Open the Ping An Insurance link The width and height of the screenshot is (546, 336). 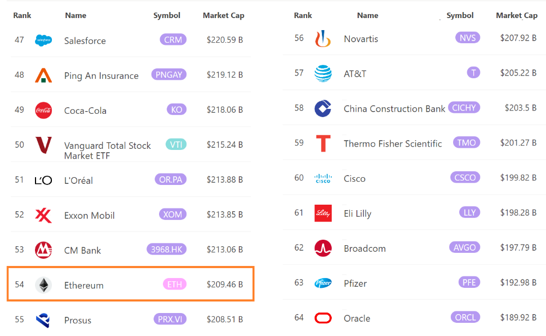(101, 76)
